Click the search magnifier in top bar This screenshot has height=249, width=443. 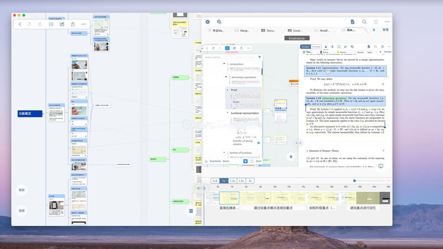(x=364, y=22)
